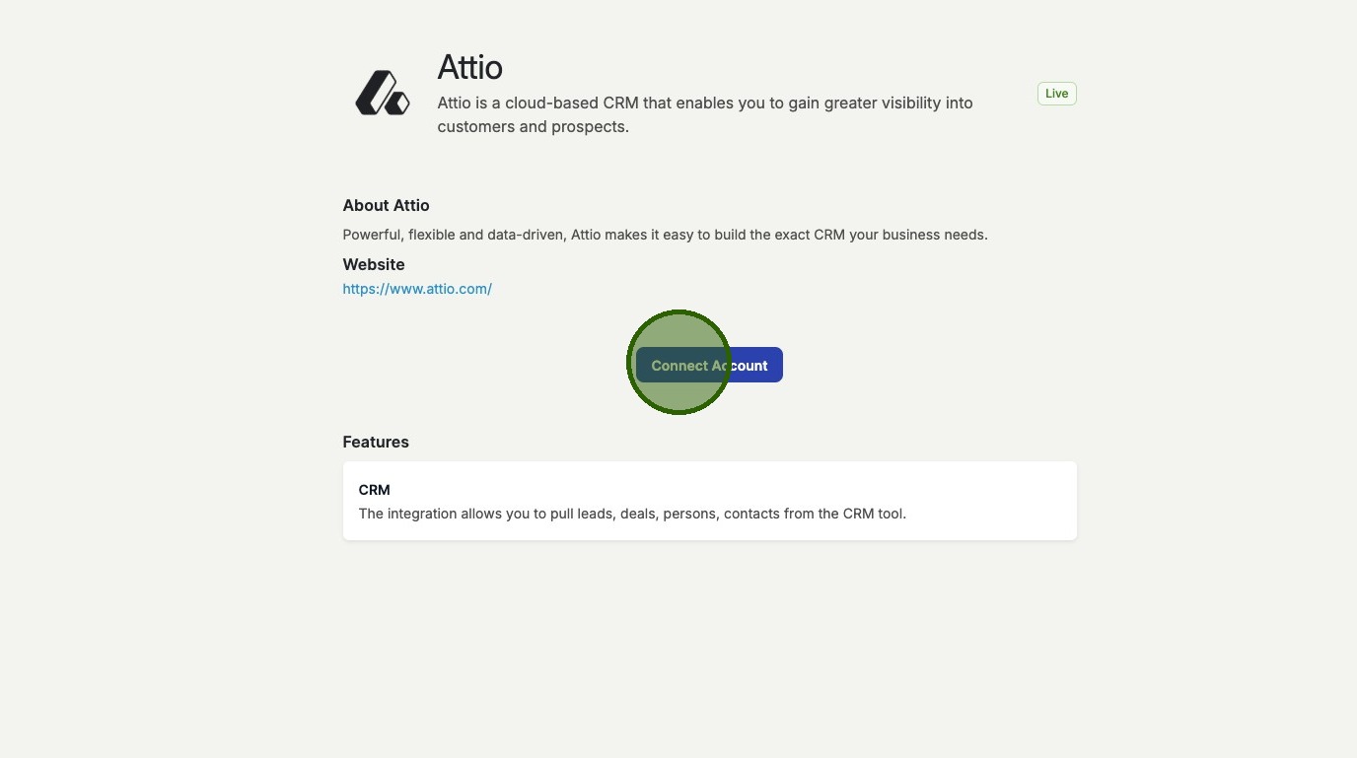Click blank page area below Features card
The image size is (1357, 758).
709,651
